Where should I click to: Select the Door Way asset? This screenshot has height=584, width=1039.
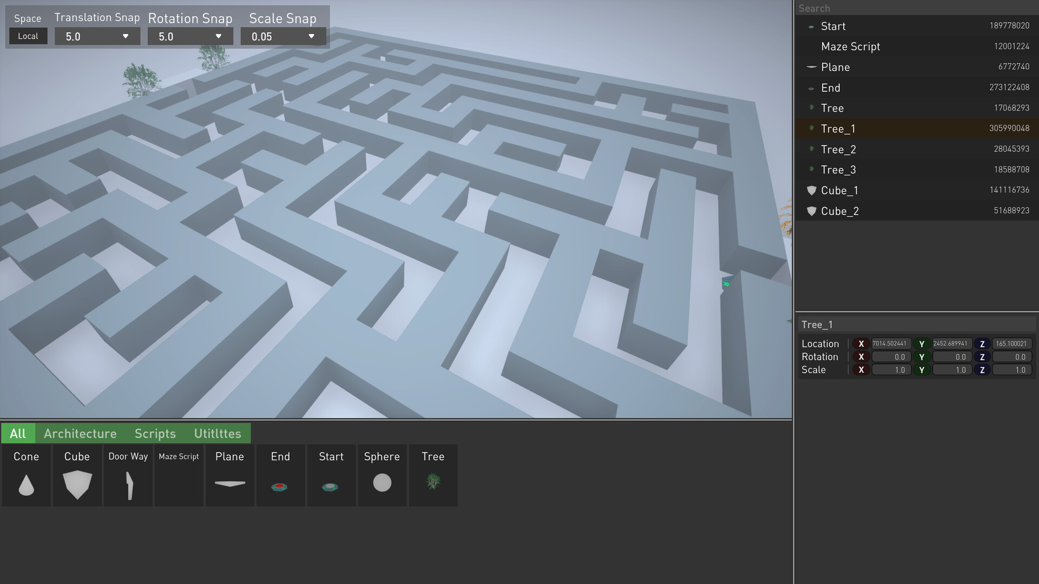pyautogui.click(x=128, y=476)
